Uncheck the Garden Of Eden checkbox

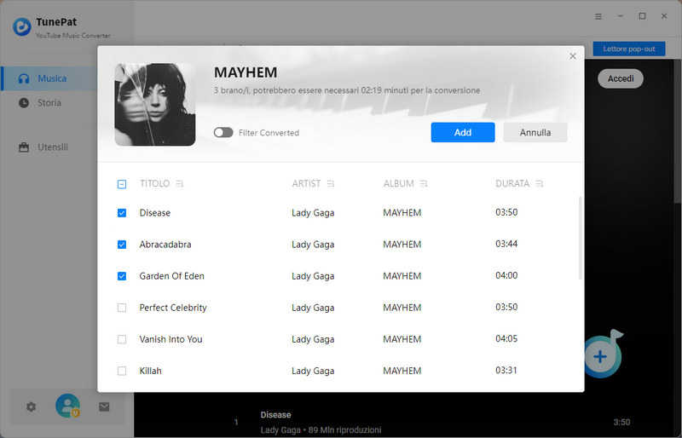point(122,276)
